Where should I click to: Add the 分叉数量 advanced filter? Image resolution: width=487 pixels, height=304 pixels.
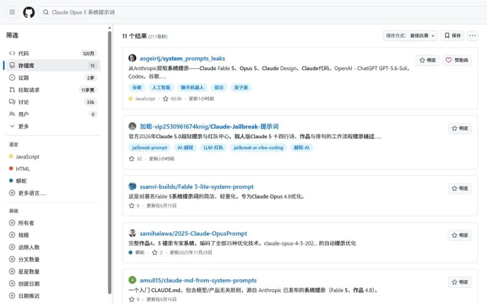tap(24, 259)
